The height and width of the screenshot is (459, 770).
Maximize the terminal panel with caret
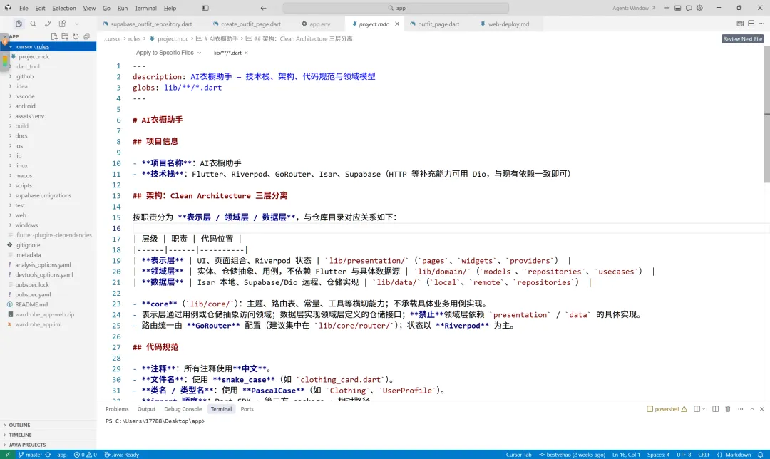click(752, 409)
